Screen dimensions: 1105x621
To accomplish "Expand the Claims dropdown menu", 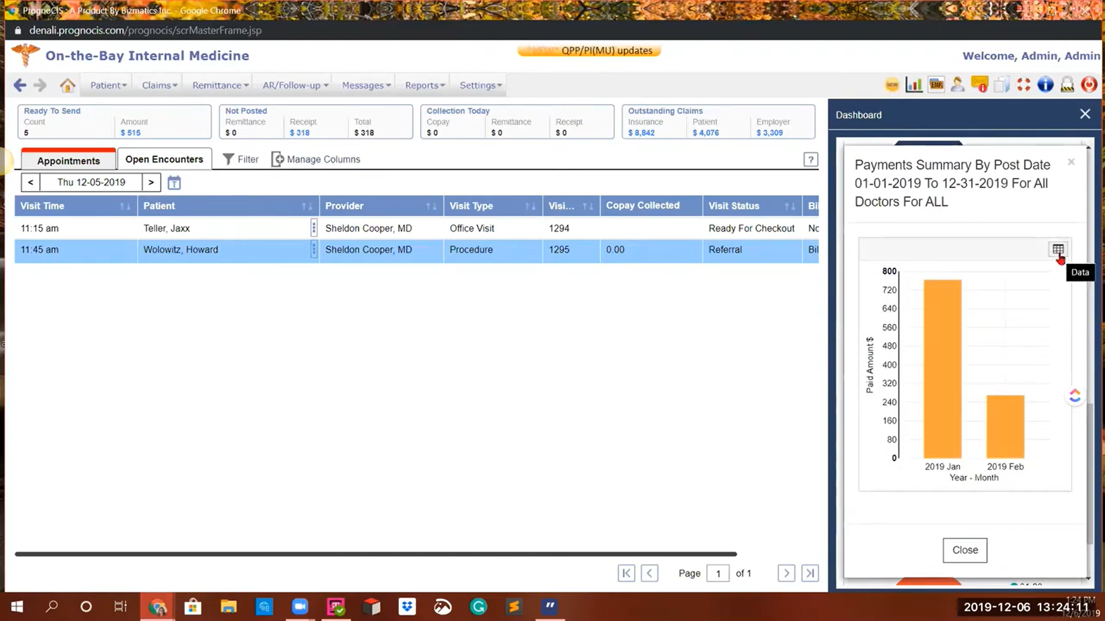I will [159, 85].
